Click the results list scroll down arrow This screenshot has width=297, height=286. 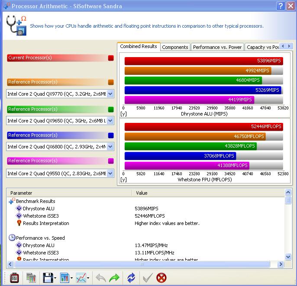(288, 257)
